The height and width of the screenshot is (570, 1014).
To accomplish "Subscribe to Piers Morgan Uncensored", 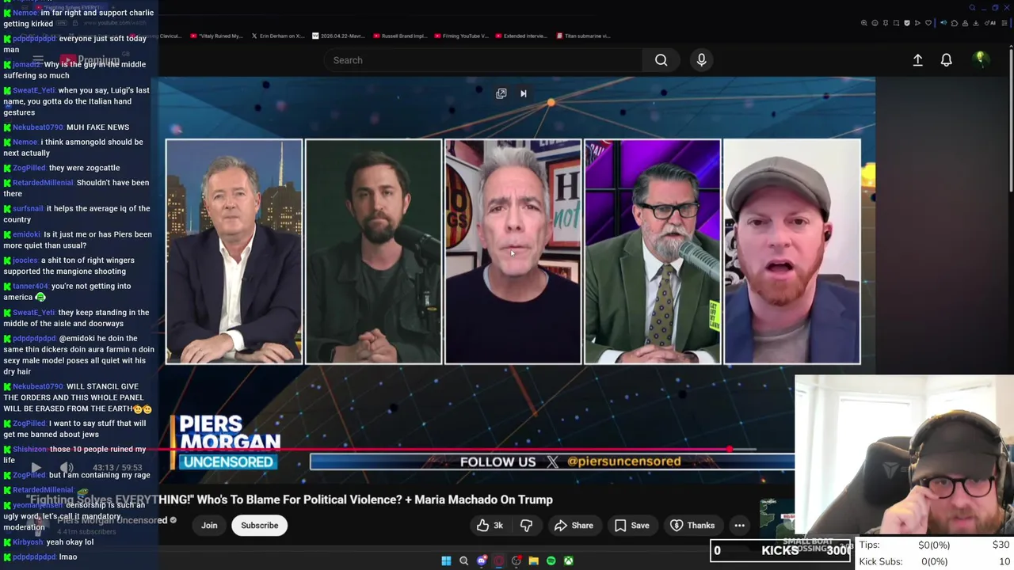I will click(x=260, y=525).
